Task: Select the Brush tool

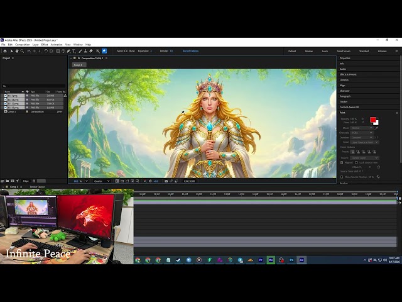Action: (80, 51)
